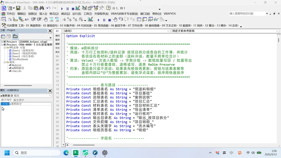Image resolution: width=281 pixels, height=158 pixels.
Task: Expand the JSA880_helper.xlam project node
Action: point(2,41)
